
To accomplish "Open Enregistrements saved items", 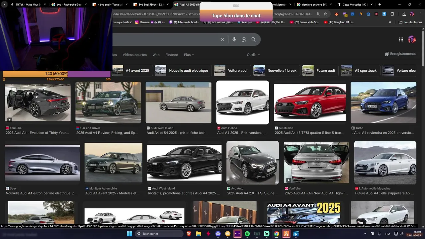I will pyautogui.click(x=400, y=54).
